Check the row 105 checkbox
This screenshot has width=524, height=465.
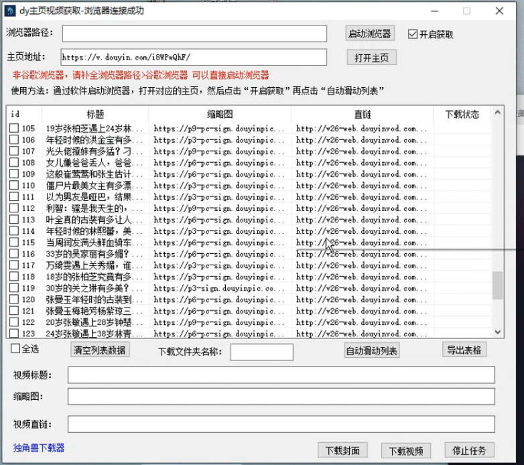(x=14, y=128)
